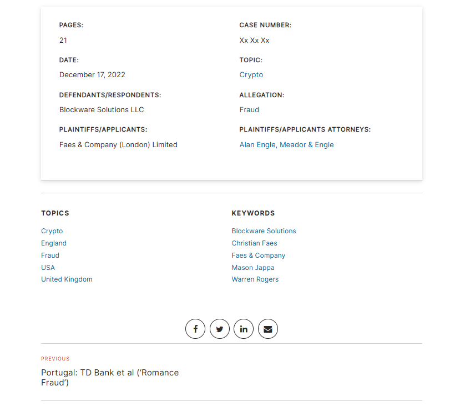The image size is (460, 416).
Task: Open the Crypto link under Topic field
Action: (251, 75)
